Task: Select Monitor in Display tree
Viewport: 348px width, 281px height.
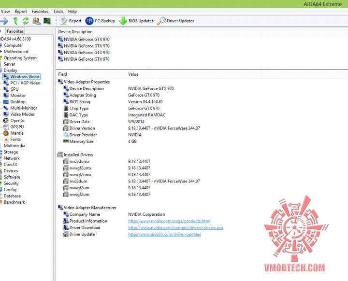Action: pos(18,96)
